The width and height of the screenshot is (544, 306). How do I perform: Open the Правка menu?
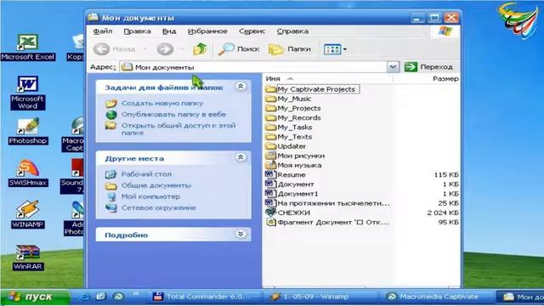point(137,31)
